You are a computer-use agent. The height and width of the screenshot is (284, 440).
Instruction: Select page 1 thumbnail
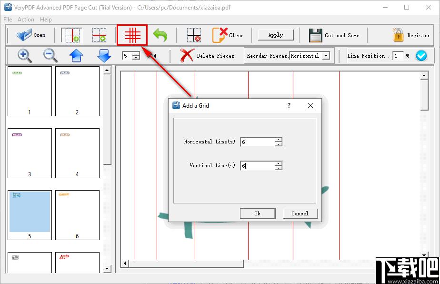point(30,91)
